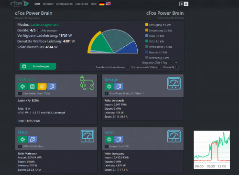
Task: Click the EVSE green legend swatch
Action: pyautogui.click(x=147, y=41)
